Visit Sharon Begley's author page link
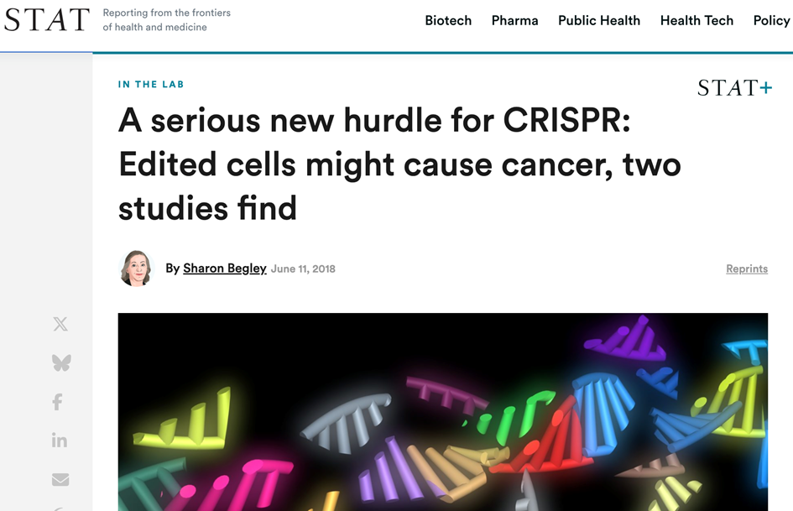 click(x=224, y=269)
